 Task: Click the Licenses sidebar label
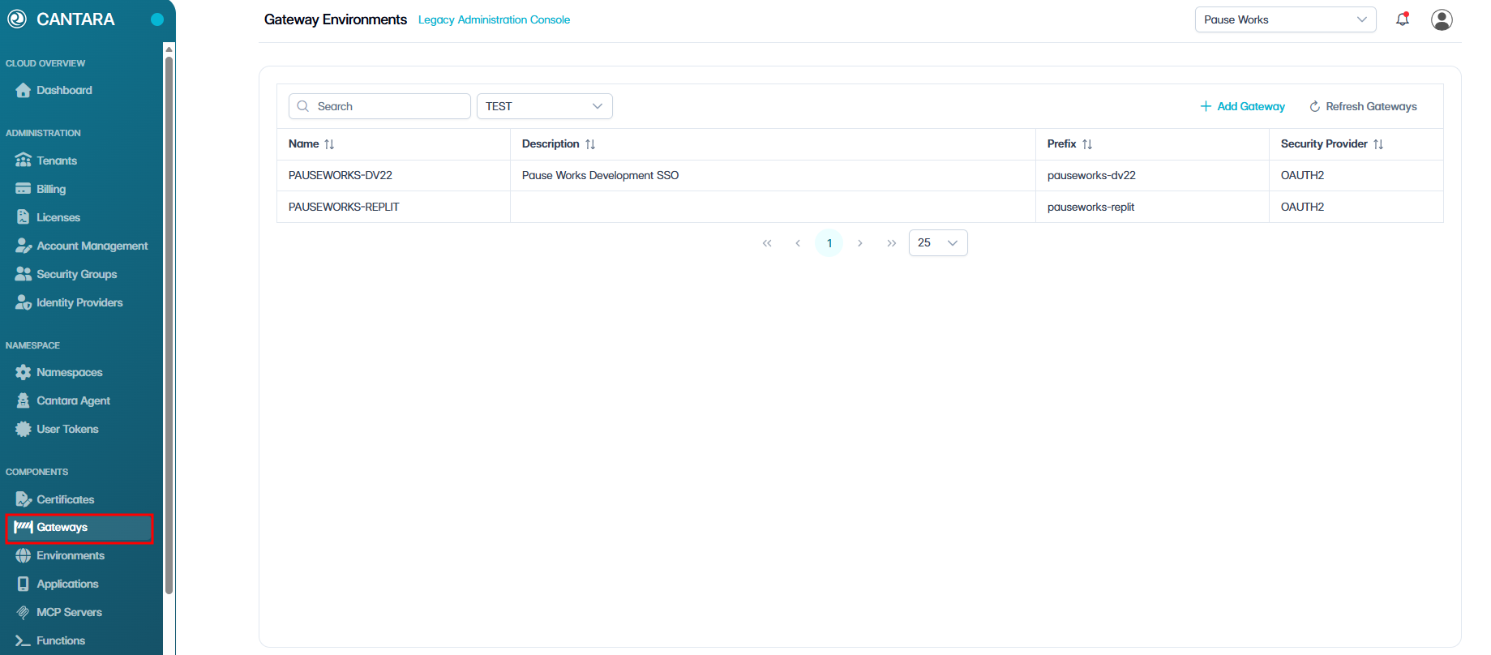[x=58, y=217]
